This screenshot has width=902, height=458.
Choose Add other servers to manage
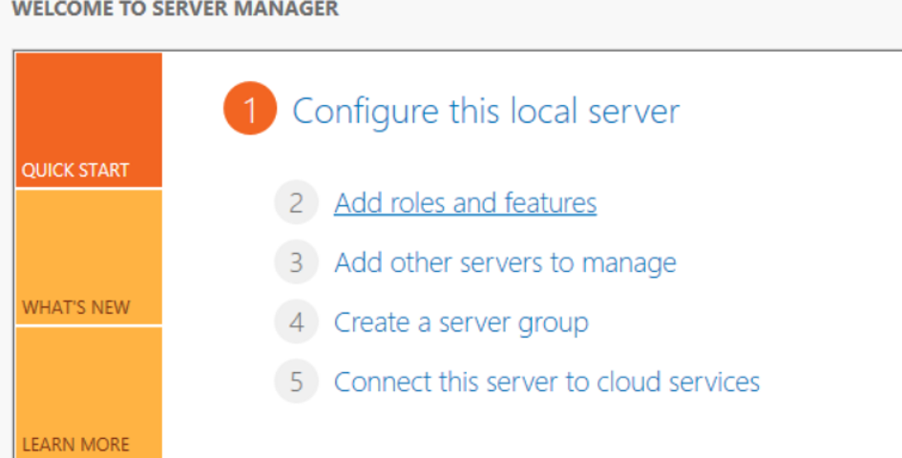point(505,263)
